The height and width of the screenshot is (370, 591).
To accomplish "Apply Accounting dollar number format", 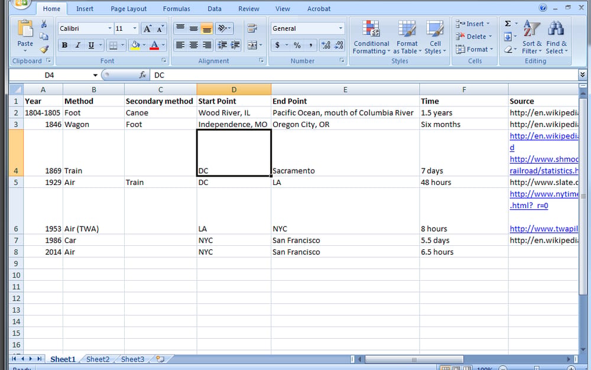I will (277, 45).
